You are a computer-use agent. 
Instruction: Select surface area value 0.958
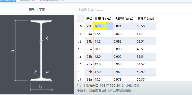(x=124, y=64)
